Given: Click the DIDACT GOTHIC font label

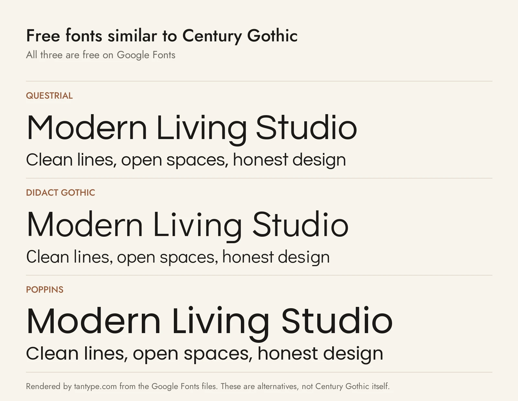Looking at the screenshot, I should (x=61, y=193).
